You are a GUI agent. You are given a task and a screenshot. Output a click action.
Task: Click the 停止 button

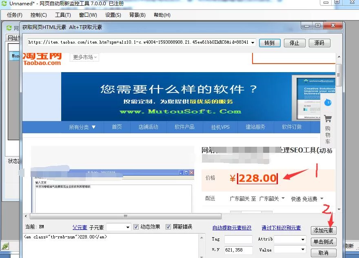point(295,43)
